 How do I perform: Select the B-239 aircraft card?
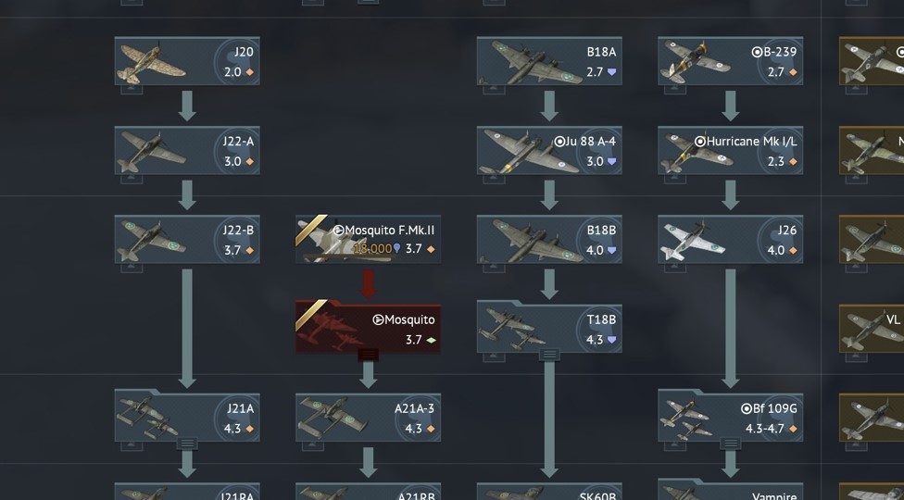730,61
